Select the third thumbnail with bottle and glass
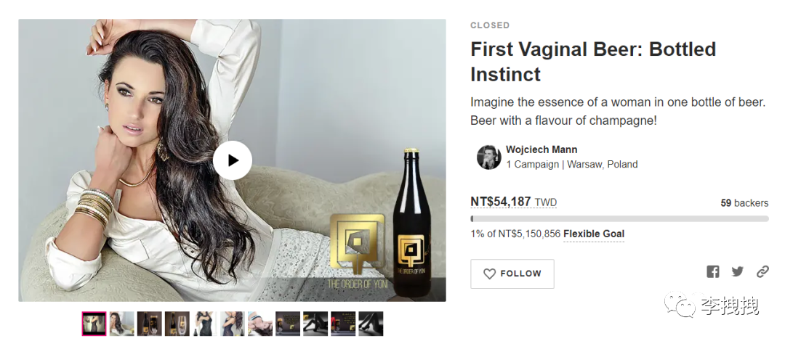This screenshot has height=341, width=785. pos(150,324)
